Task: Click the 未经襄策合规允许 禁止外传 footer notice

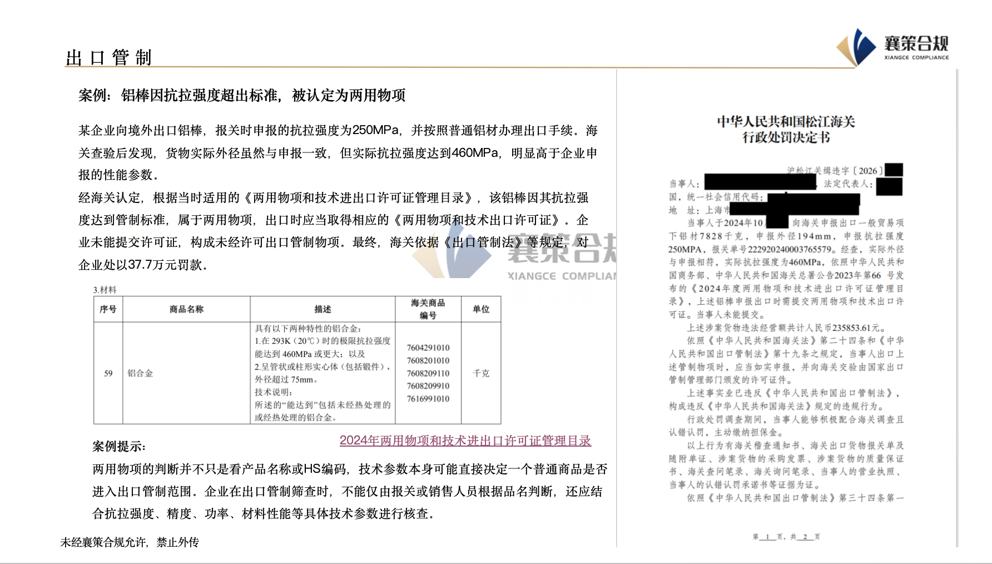Action: [130, 542]
